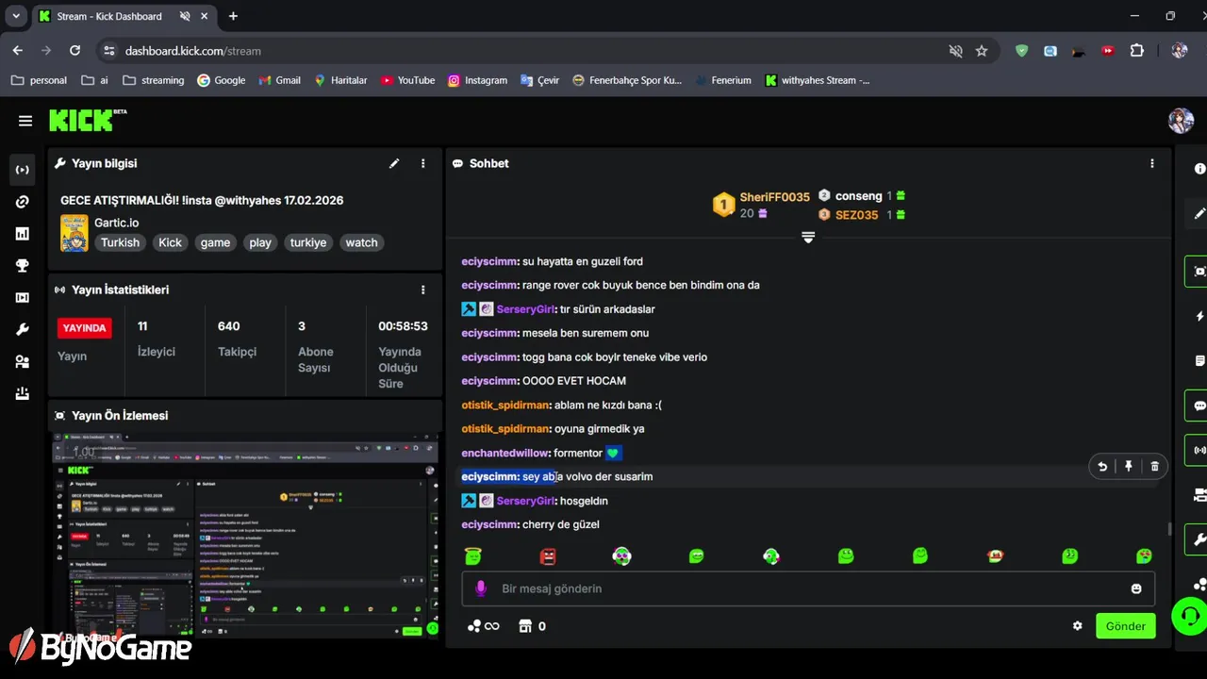This screenshot has height=679, width=1207.
Task: Open the link icon in left sidebar
Action: (x=23, y=202)
